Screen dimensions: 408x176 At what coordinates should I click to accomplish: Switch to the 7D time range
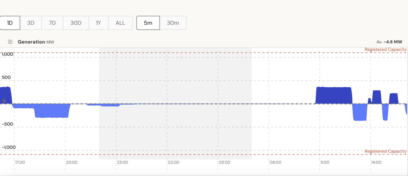pyautogui.click(x=52, y=23)
